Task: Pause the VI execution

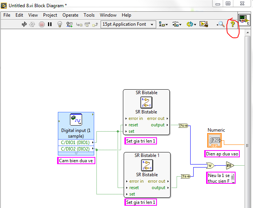Action: pos(50,24)
